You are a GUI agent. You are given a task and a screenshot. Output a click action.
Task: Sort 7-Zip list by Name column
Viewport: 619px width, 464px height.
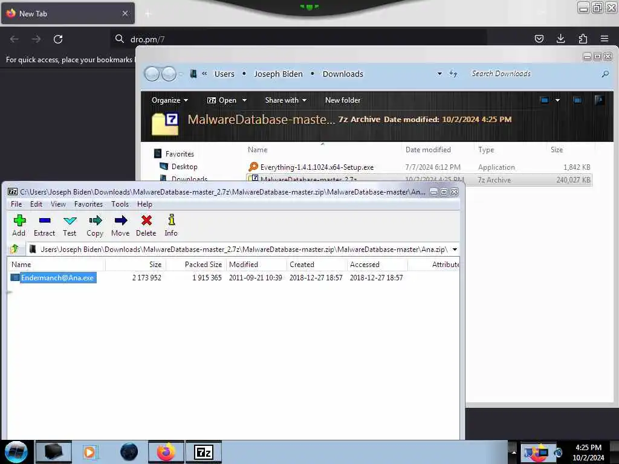(x=56, y=265)
